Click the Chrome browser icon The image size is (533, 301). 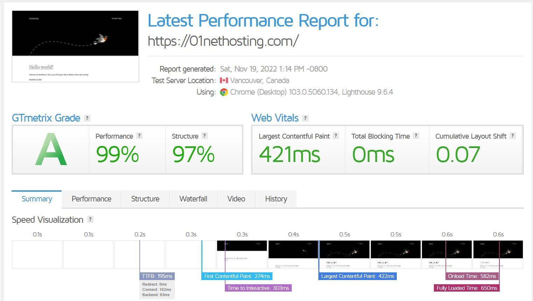pyautogui.click(x=224, y=92)
